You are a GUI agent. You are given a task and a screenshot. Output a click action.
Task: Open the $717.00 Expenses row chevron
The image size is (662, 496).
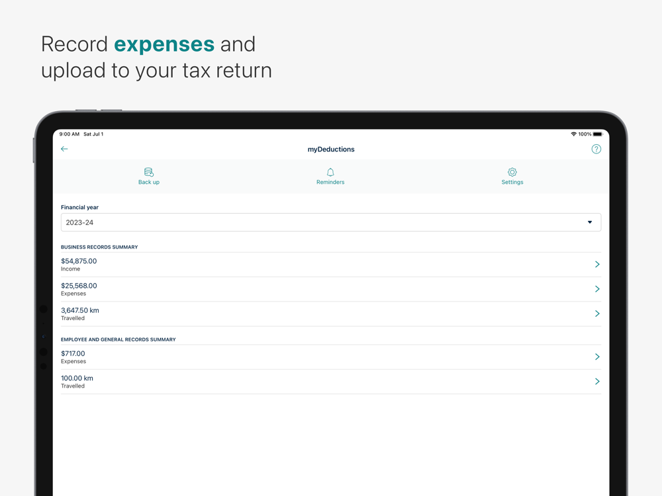[x=597, y=357]
